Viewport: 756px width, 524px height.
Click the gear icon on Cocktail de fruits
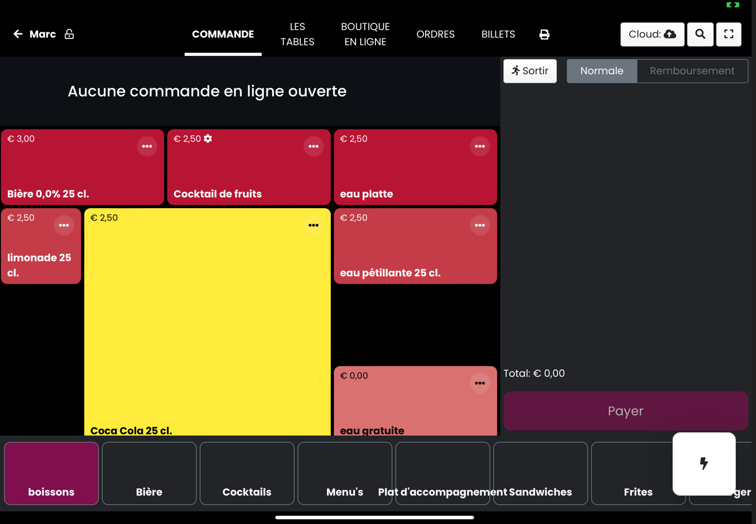[208, 138]
